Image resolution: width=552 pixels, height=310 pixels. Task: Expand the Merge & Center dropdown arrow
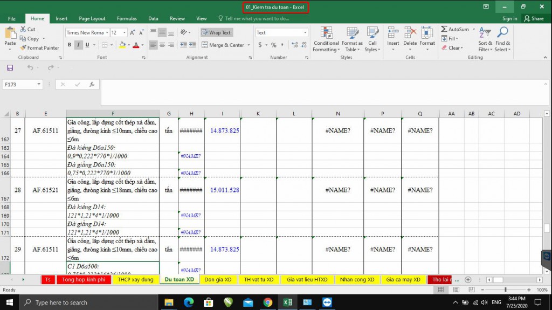pos(249,45)
